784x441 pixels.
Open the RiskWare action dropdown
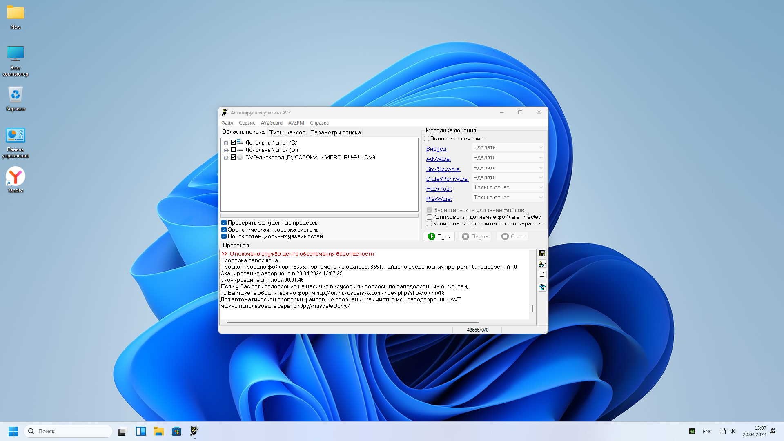[x=508, y=198]
